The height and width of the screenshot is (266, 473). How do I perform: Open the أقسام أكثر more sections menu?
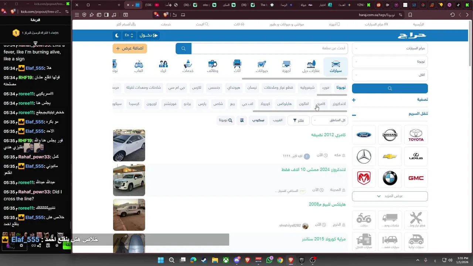126,24
